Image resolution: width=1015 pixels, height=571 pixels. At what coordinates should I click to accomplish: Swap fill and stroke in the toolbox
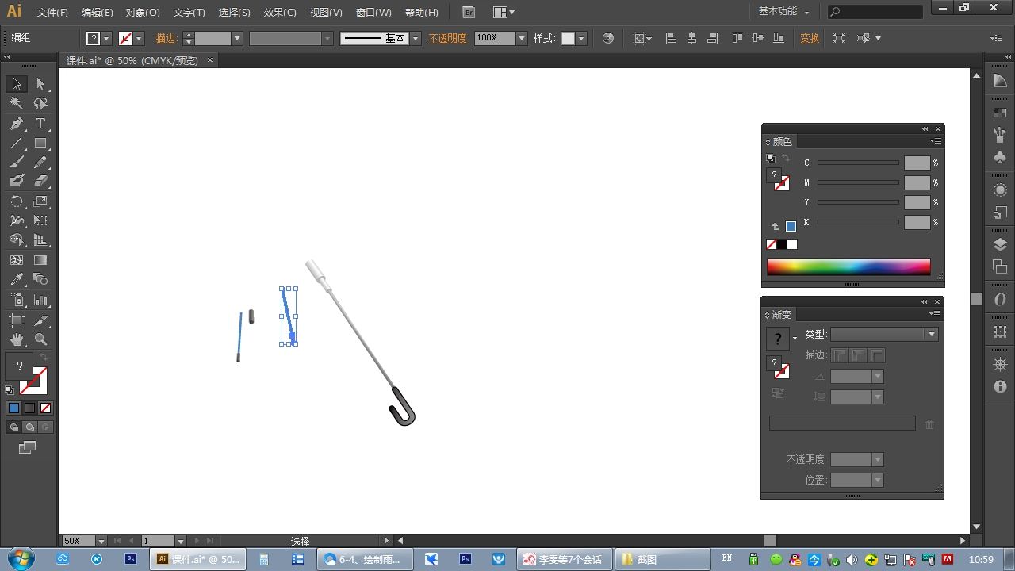[x=44, y=358]
